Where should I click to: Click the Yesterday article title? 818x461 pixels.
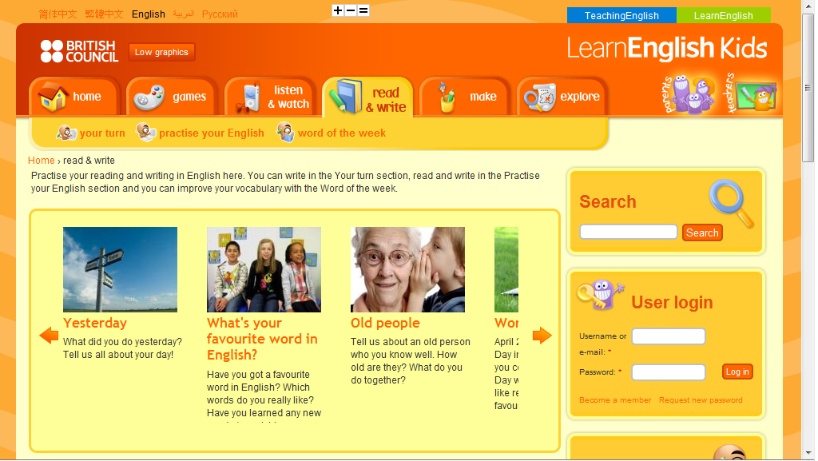95,323
